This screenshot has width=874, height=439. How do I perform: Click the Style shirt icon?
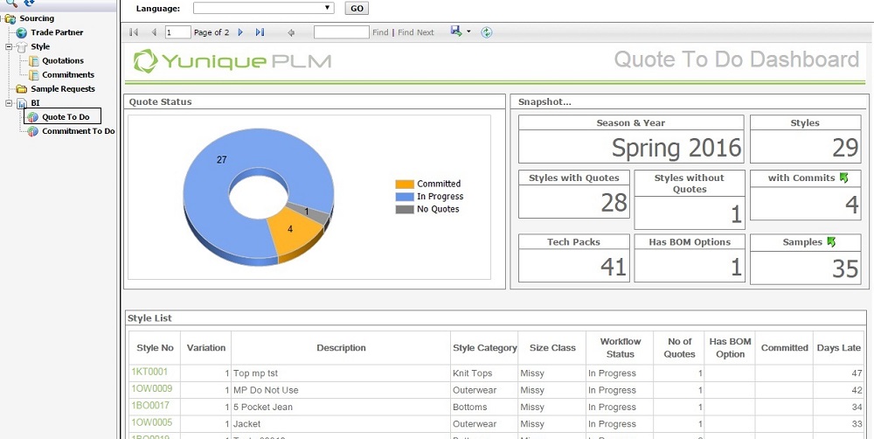coord(21,47)
